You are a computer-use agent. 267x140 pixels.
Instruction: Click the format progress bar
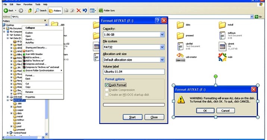coord(133,105)
